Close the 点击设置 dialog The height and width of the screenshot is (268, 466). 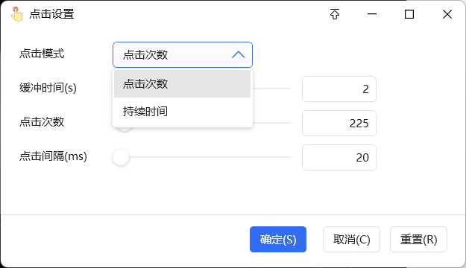coord(447,14)
